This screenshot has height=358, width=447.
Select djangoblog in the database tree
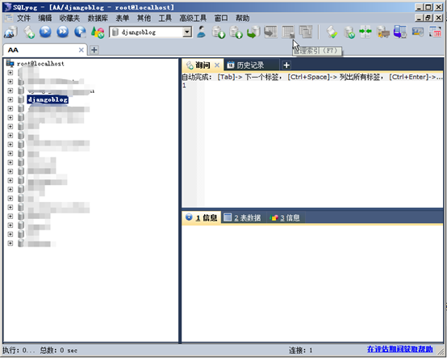point(48,99)
